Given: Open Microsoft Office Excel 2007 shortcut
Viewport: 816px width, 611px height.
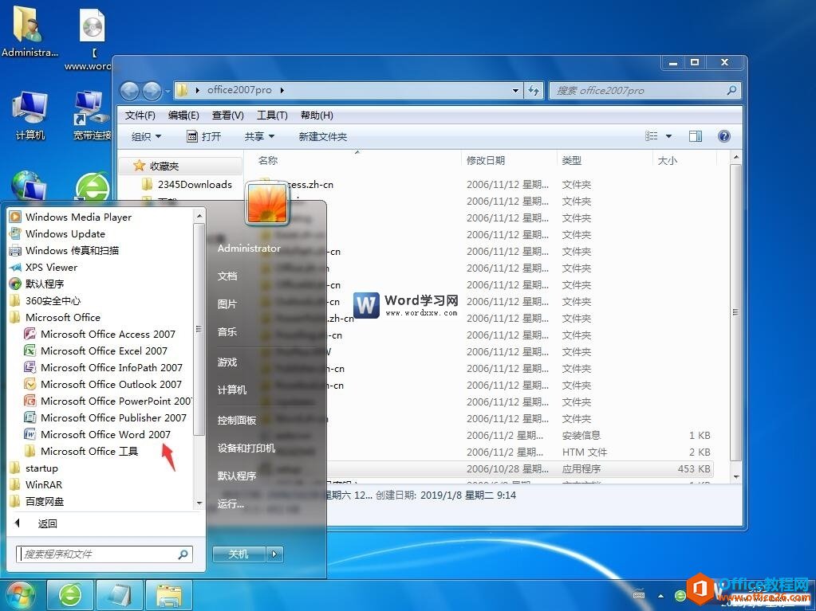Looking at the screenshot, I should point(97,351).
